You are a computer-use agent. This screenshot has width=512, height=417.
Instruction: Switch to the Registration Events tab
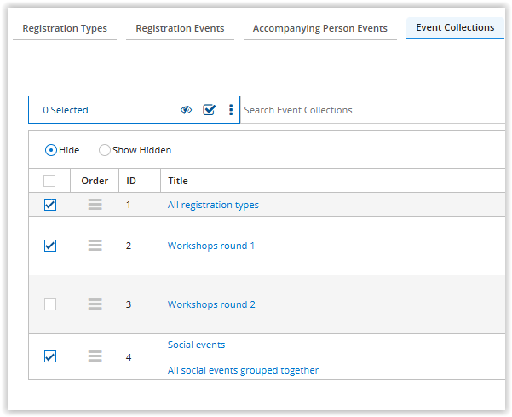180,28
